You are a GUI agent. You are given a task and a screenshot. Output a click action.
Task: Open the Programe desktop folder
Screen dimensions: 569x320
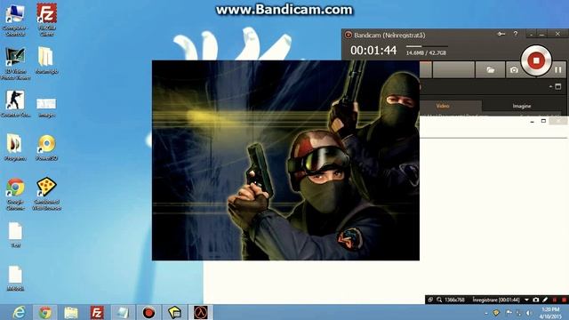pyautogui.click(x=15, y=148)
